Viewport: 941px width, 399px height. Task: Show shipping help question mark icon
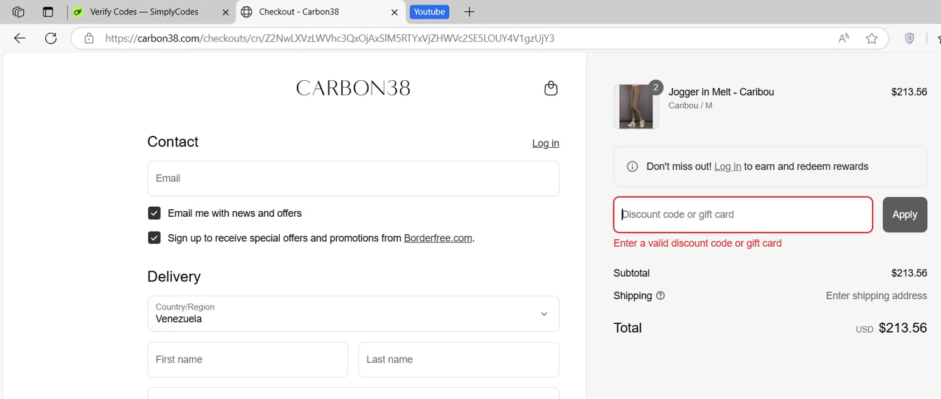coord(660,296)
